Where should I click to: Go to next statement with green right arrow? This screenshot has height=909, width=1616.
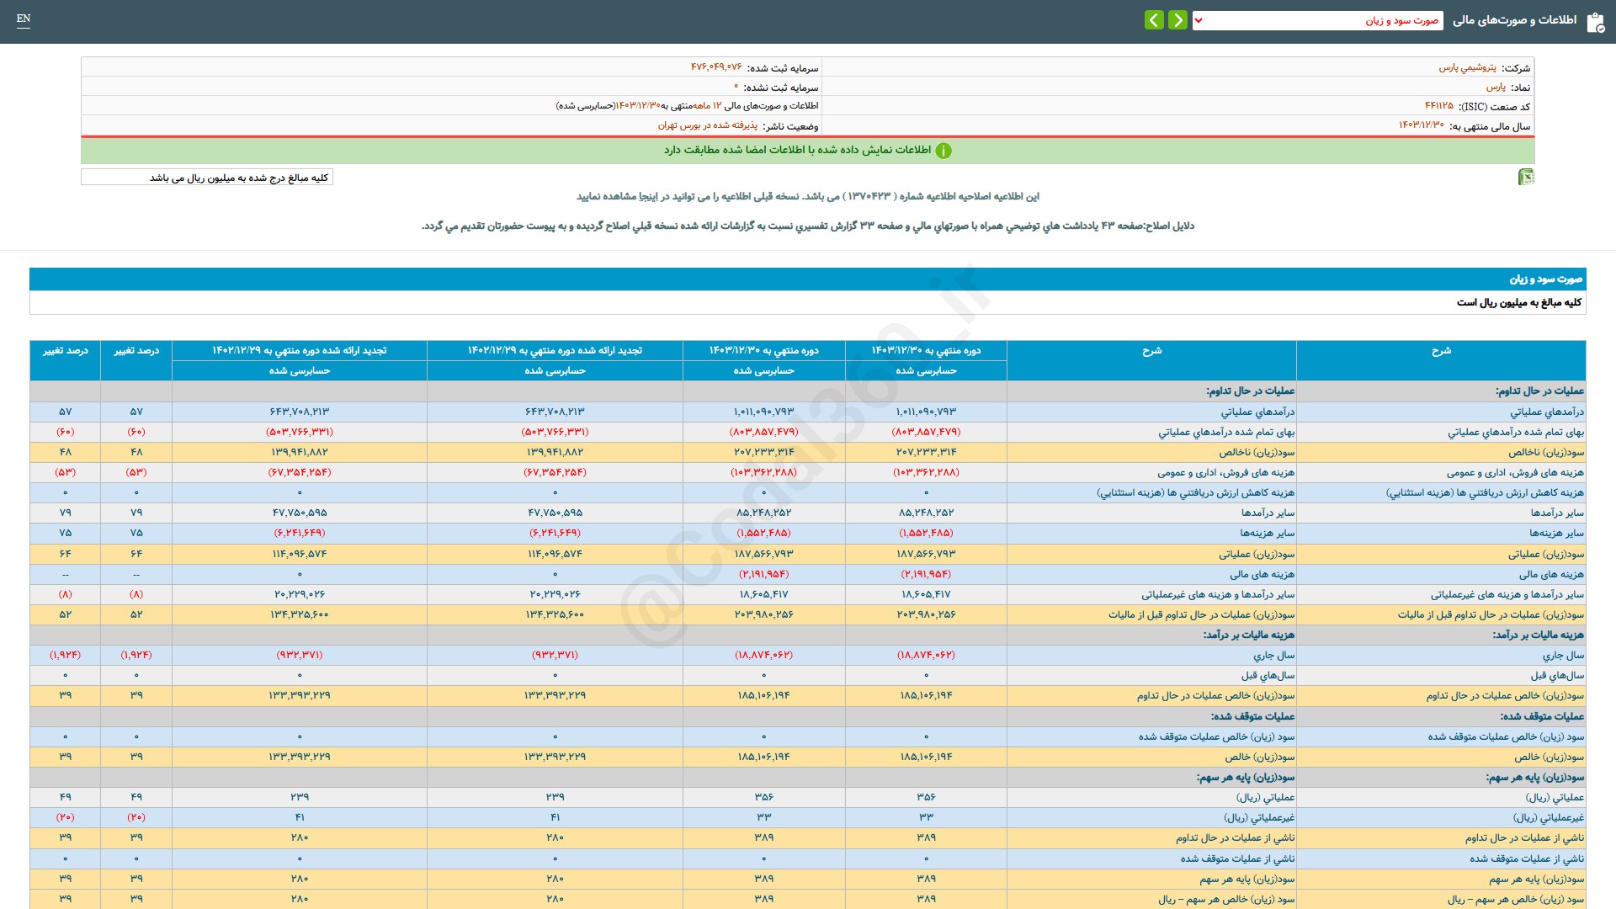pos(1177,19)
